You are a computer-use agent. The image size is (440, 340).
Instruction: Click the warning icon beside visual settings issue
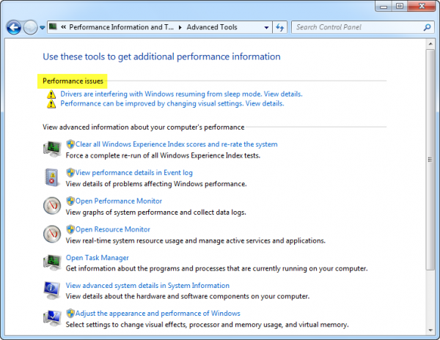click(x=51, y=104)
